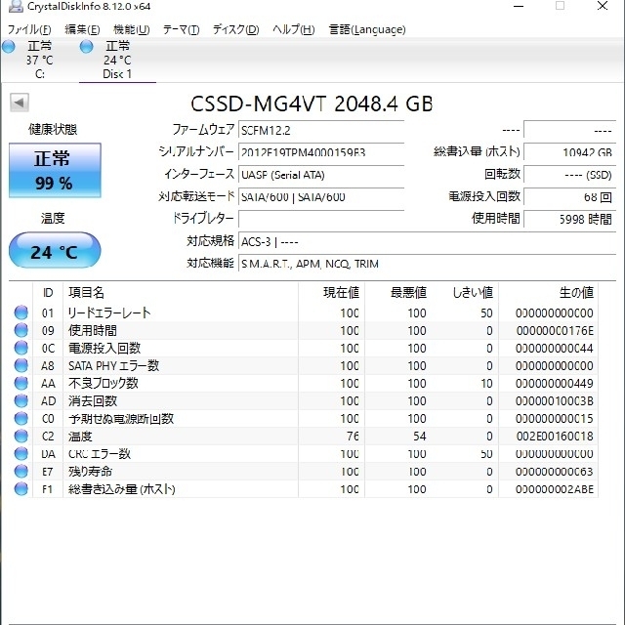Click the transfer mode field SATA/600
Viewport: 625px width, 625px height.
coord(321,197)
